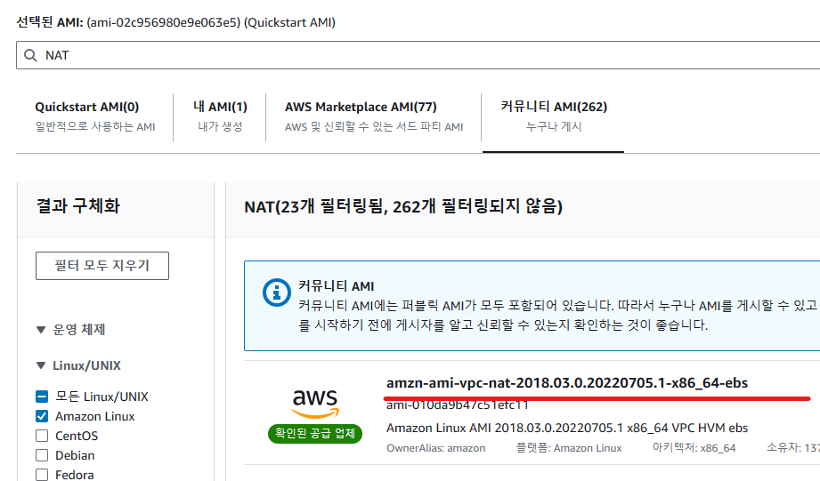This screenshot has height=481, width=820.
Task: Select the 커뮤니티 AMI(262) tab
Action: tap(554, 116)
